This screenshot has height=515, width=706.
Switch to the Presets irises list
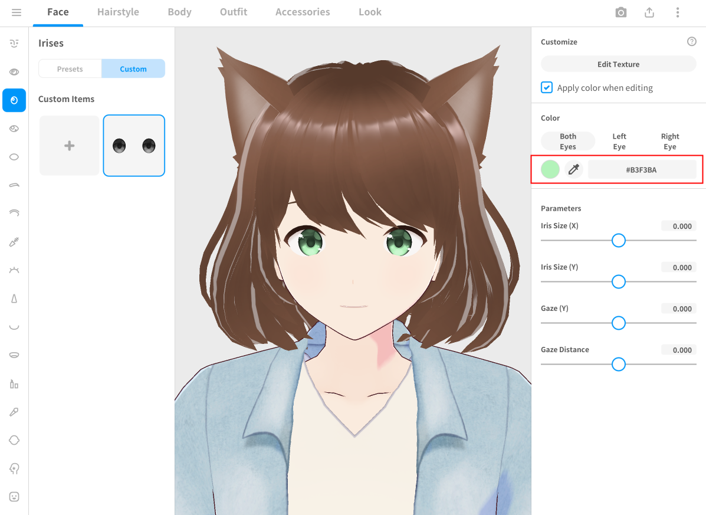coord(70,69)
